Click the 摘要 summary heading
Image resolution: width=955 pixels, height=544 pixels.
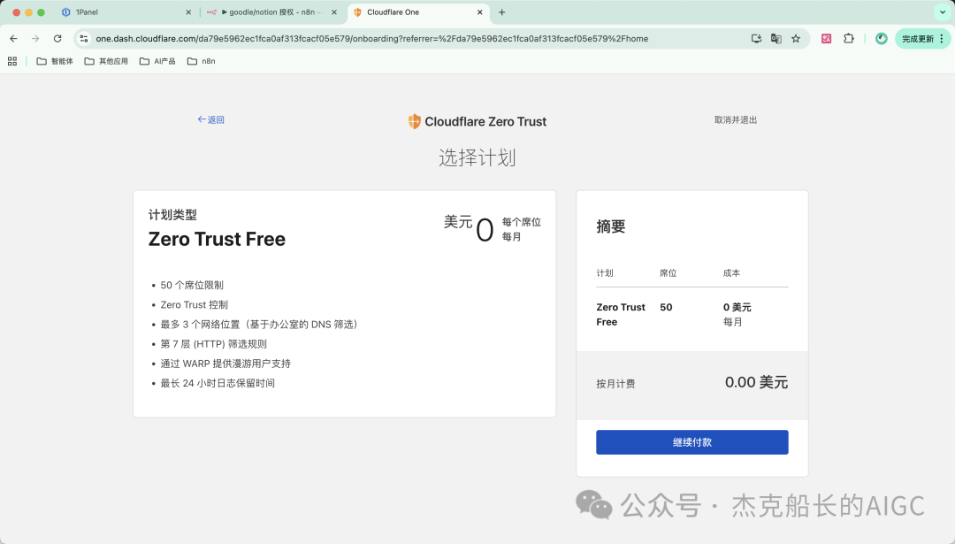click(611, 226)
